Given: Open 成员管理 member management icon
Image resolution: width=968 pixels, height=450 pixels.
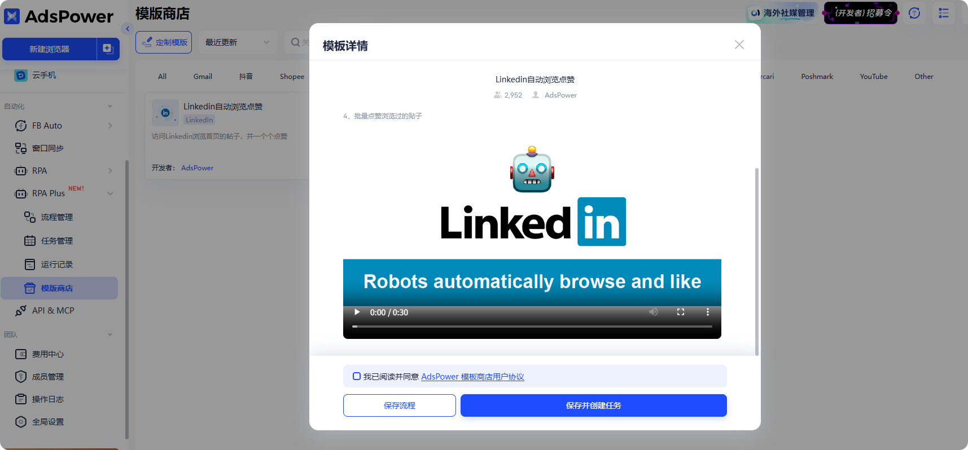Looking at the screenshot, I should [x=21, y=377].
